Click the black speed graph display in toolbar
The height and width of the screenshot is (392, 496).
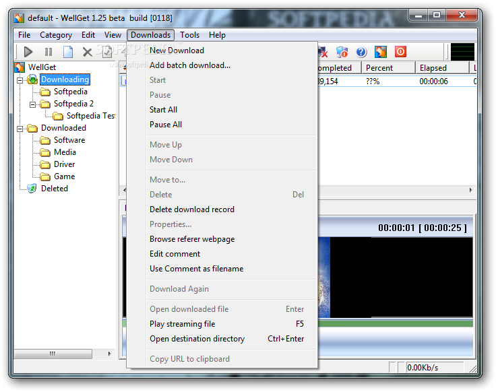pos(462,52)
